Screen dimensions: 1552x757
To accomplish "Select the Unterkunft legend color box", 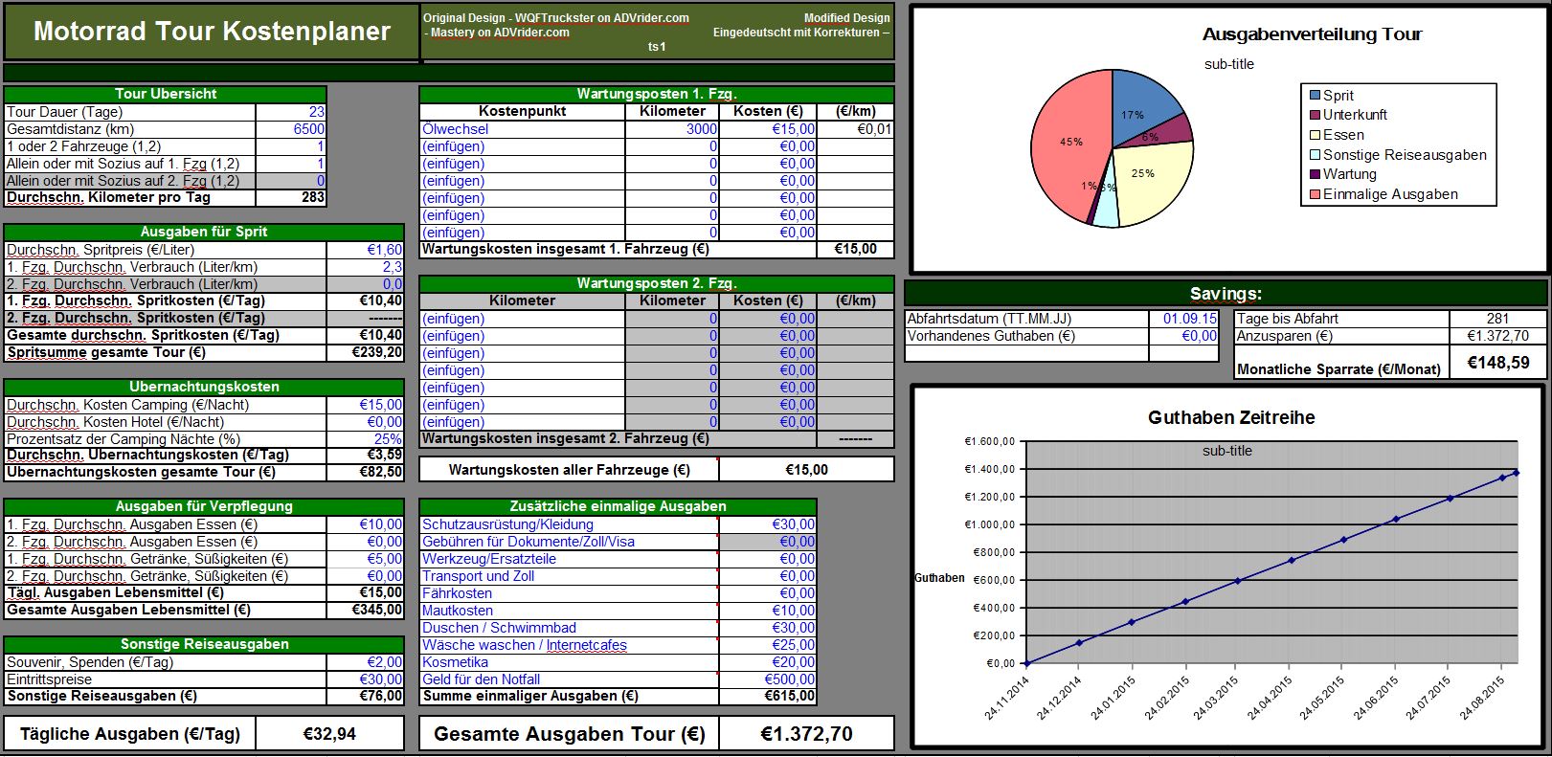I will pos(1315,115).
